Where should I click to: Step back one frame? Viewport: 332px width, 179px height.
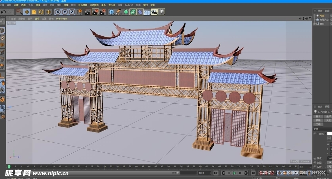[x=229, y=173]
